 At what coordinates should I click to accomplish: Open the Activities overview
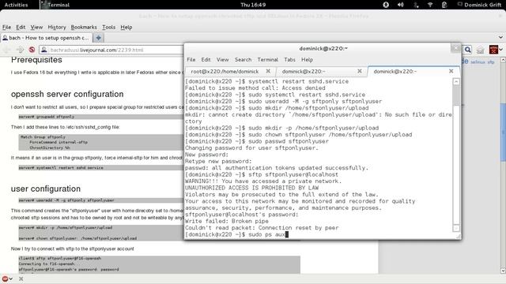point(16,5)
